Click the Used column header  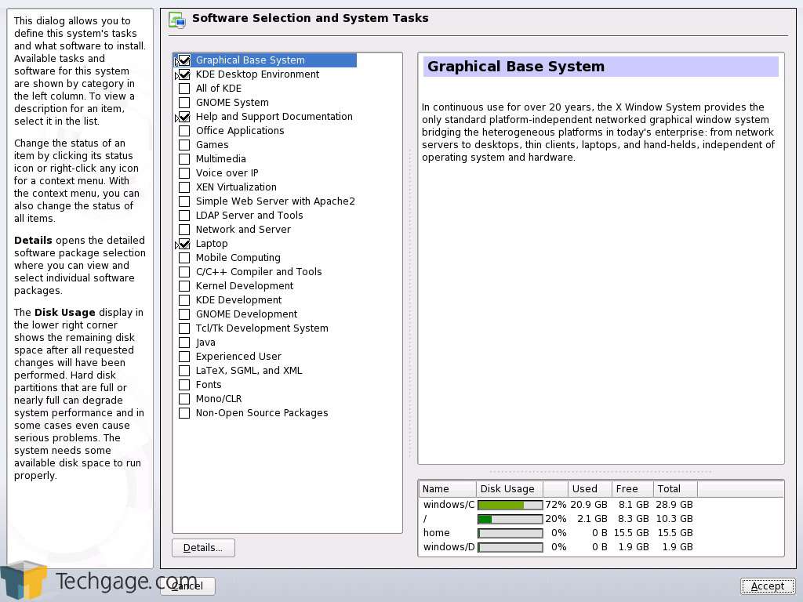[x=590, y=489]
